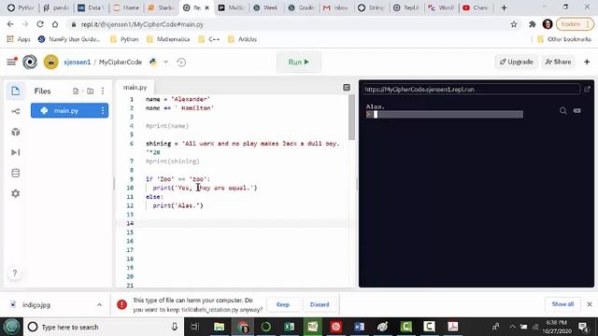Run the program with the Run button
Viewport: 598px width, 336px height.
click(x=299, y=62)
